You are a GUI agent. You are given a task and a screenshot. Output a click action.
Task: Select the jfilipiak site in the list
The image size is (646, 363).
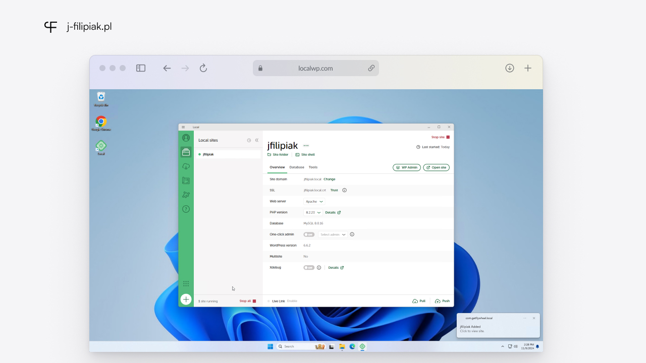coord(228,154)
